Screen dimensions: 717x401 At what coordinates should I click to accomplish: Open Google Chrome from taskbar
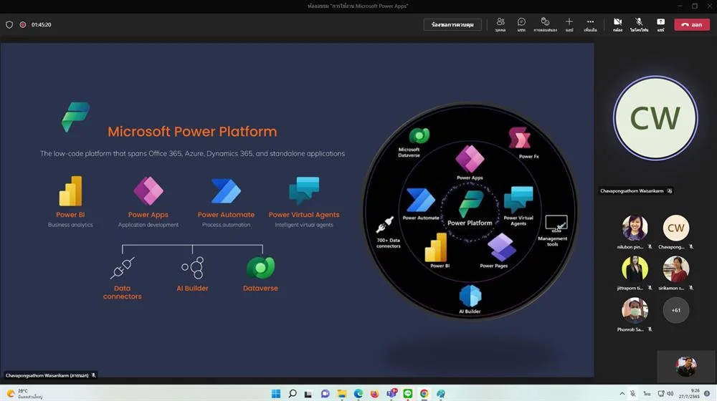coord(424,394)
